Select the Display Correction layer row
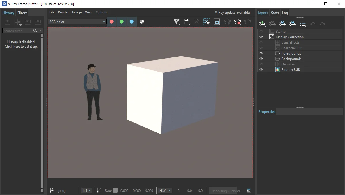The width and height of the screenshot is (345, 195). tap(300, 37)
